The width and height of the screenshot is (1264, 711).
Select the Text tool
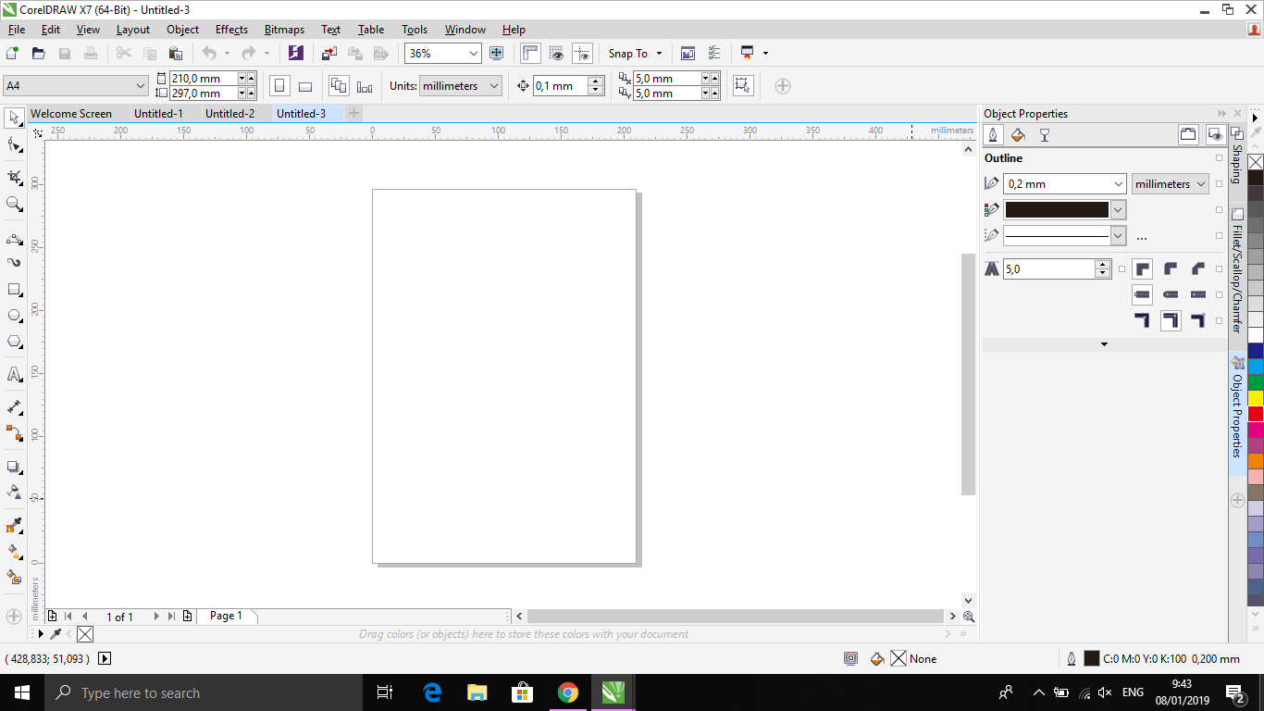(14, 375)
